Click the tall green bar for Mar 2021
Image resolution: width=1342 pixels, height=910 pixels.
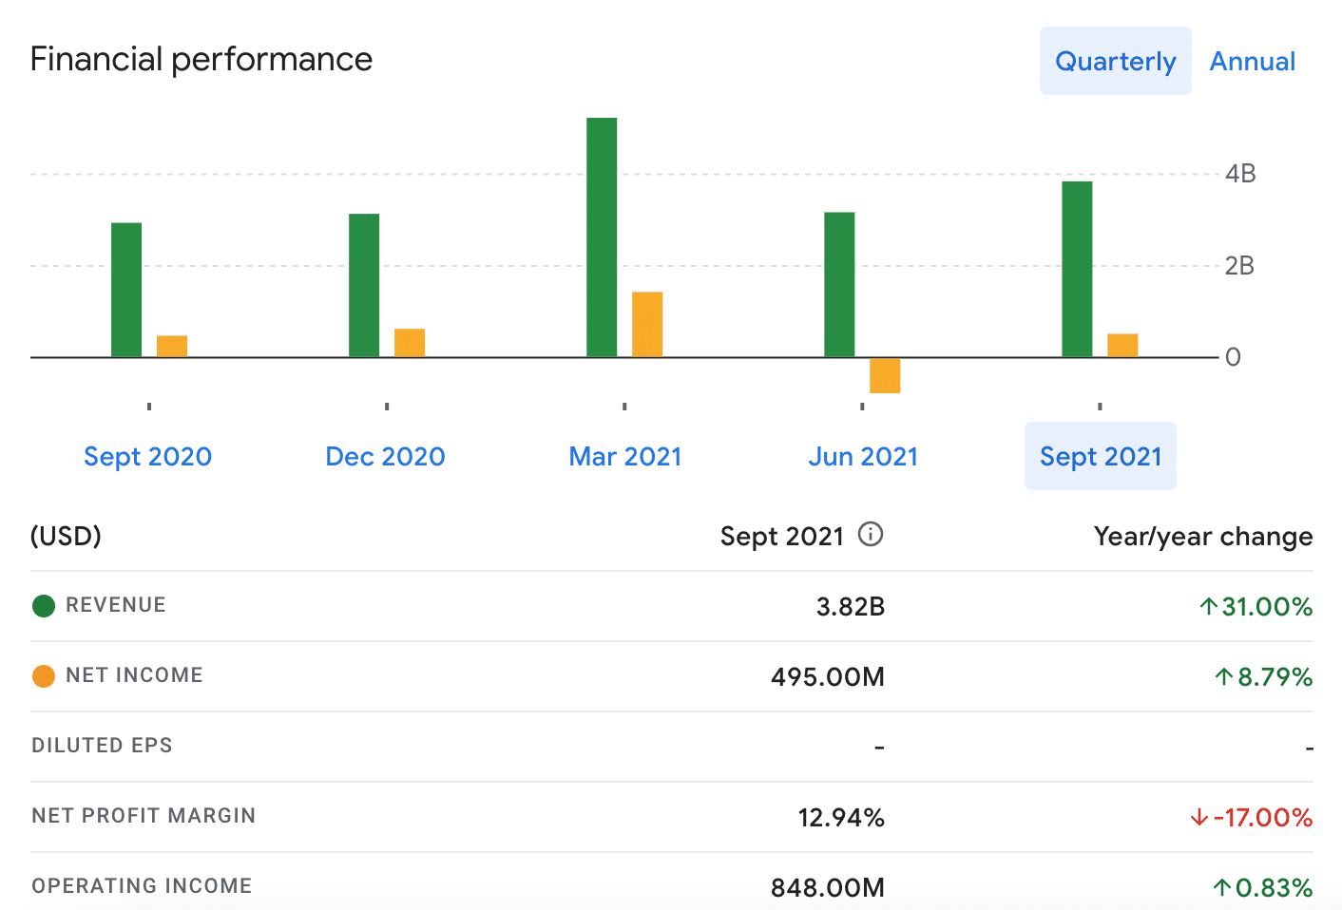[x=602, y=237]
